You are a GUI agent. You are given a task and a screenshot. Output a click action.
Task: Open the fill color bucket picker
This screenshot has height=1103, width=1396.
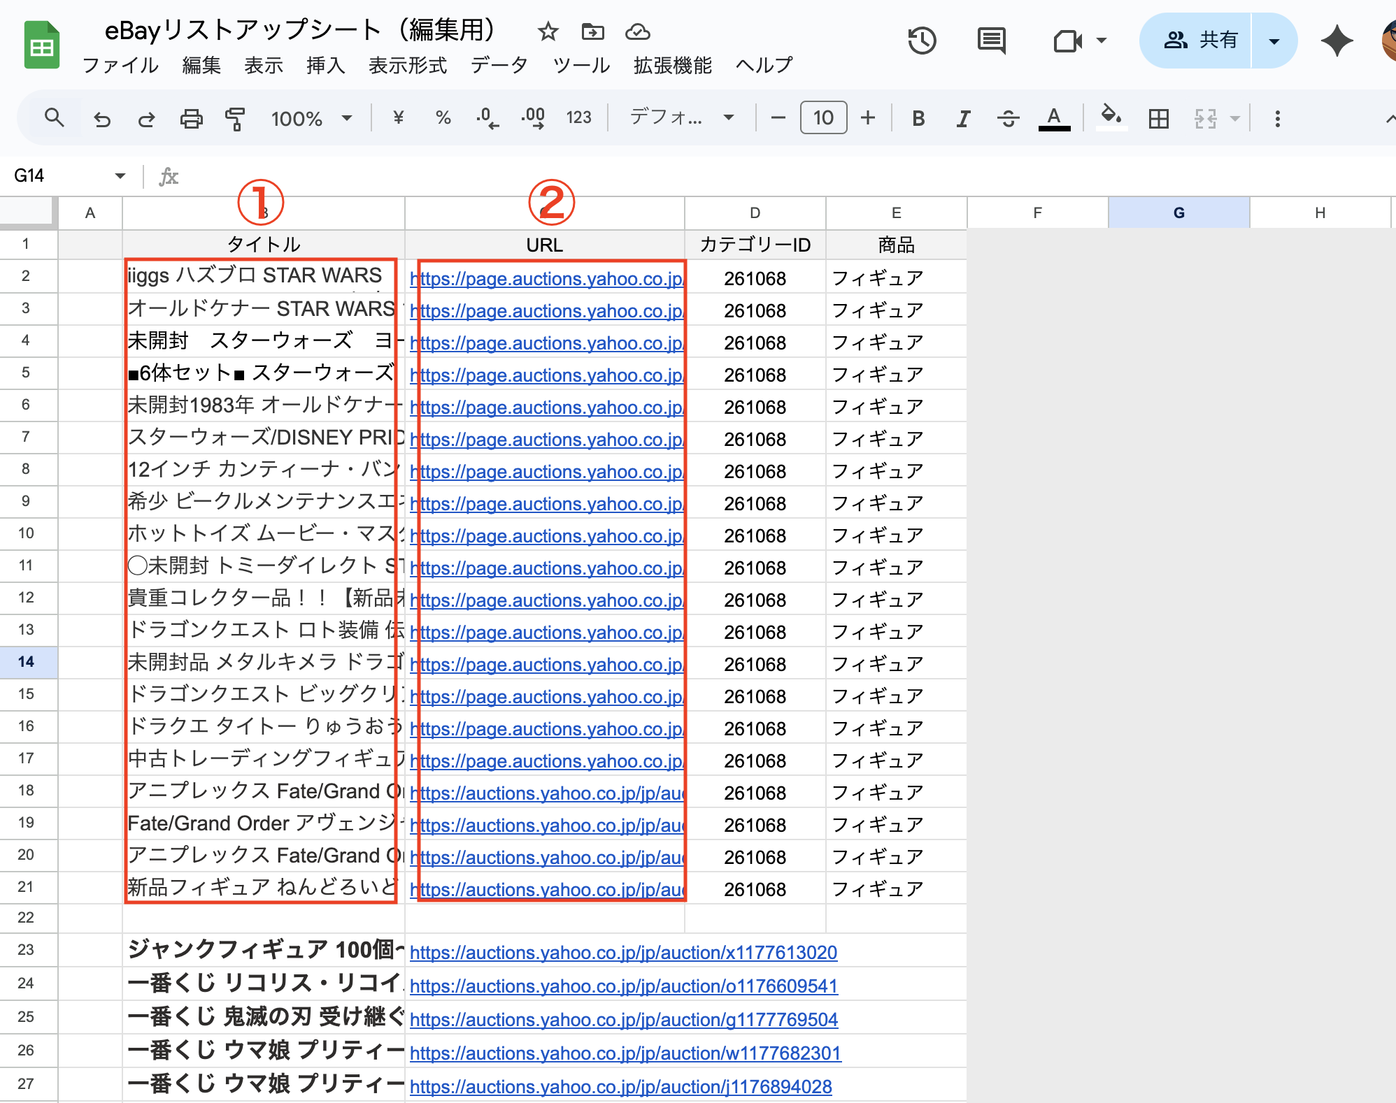[x=1111, y=116]
